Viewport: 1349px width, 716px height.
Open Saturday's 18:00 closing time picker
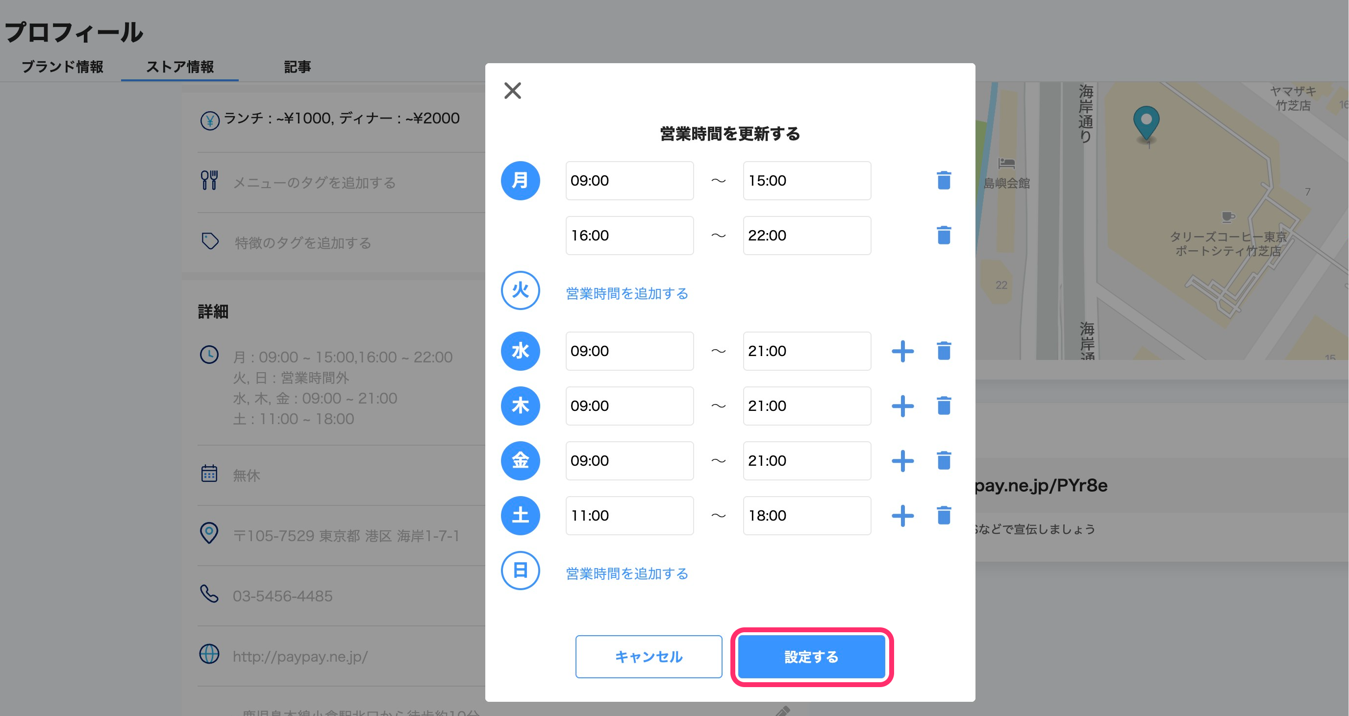[x=806, y=516]
